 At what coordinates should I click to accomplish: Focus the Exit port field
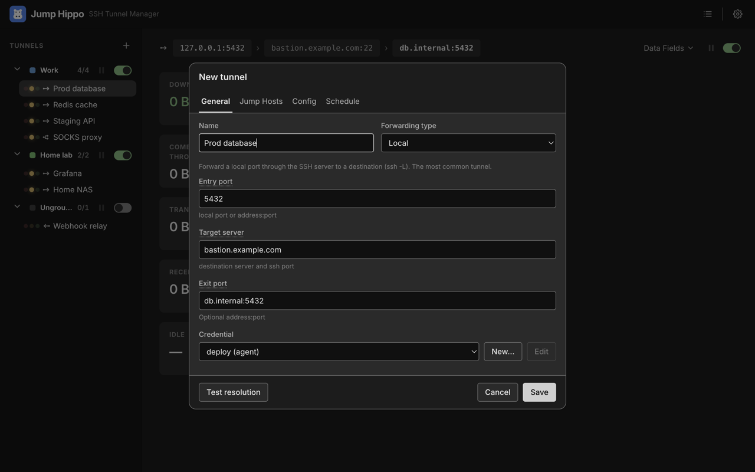[377, 300]
